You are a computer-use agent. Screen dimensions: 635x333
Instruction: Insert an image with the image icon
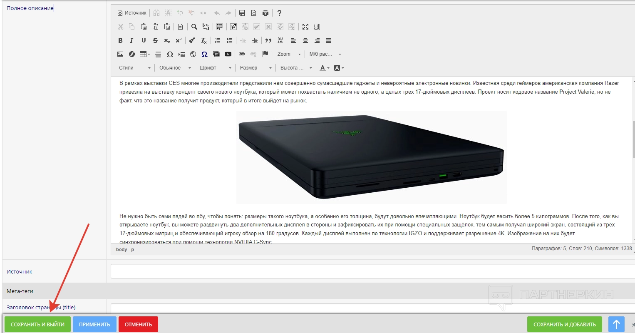tap(120, 54)
